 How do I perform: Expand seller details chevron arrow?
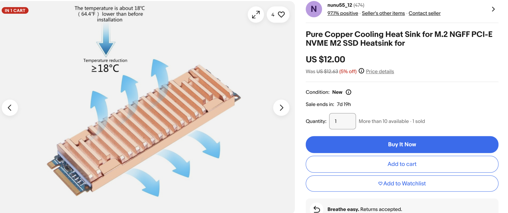493,9
